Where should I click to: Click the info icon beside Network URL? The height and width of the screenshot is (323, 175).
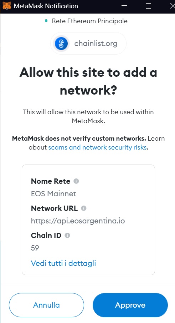[x=83, y=208]
